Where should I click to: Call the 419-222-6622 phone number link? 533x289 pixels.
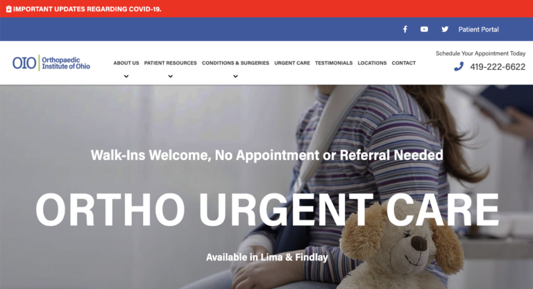(498, 67)
